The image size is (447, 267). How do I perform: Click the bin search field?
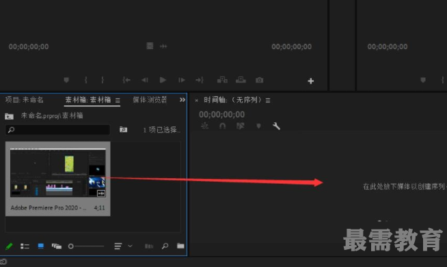point(57,130)
